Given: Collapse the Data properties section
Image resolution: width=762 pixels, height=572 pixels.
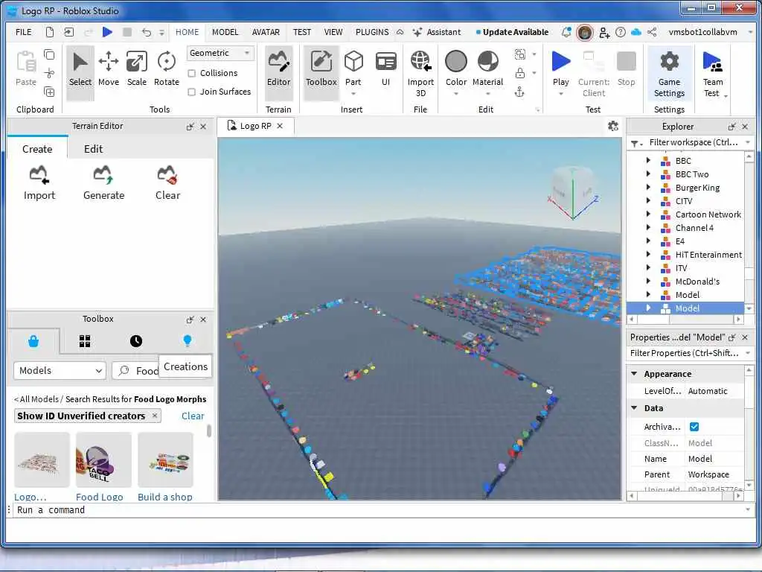Looking at the screenshot, I should (x=634, y=407).
